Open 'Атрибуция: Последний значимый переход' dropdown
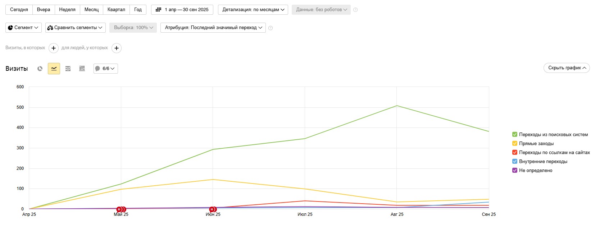Screen dimensions: 595x232 point(213,28)
